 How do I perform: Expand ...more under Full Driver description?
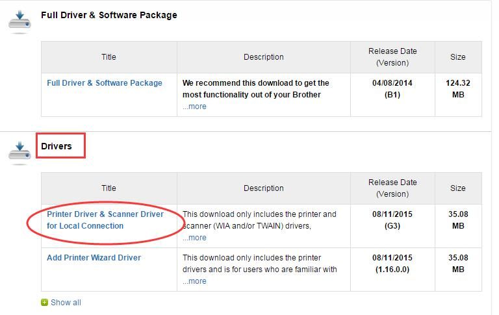pyautogui.click(x=194, y=107)
